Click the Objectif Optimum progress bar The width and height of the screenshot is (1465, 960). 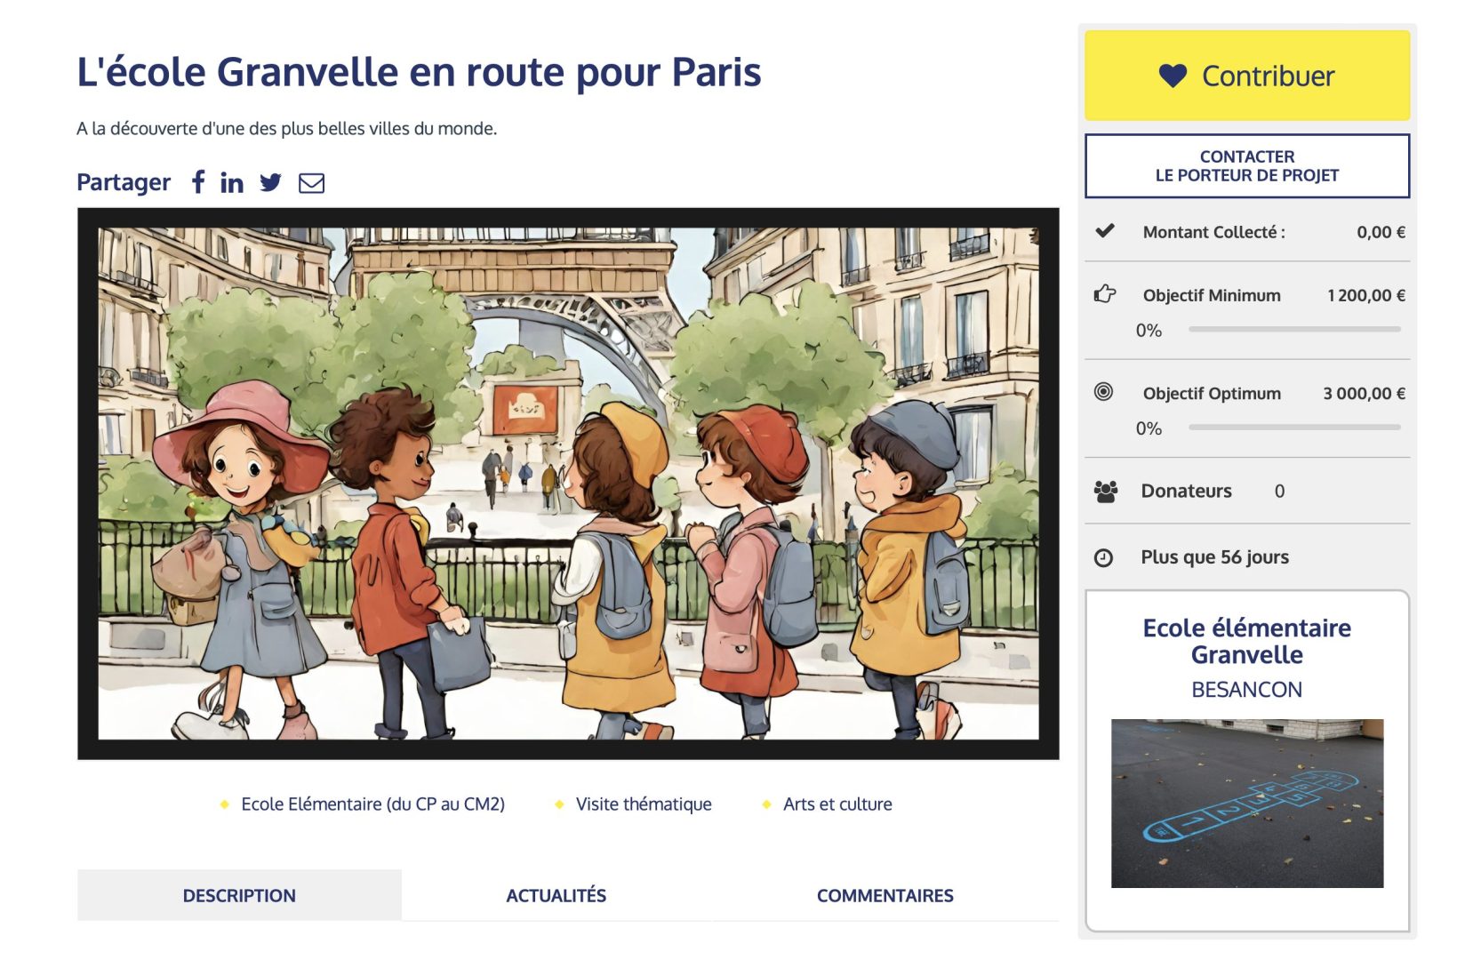tap(1293, 428)
